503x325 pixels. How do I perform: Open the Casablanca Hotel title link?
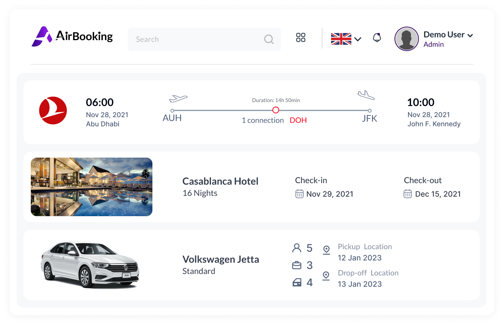pyautogui.click(x=220, y=181)
